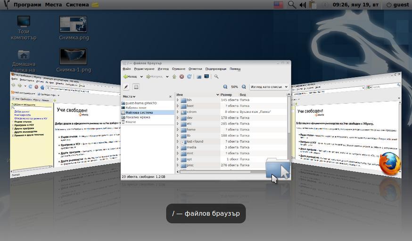Click the up-folder arrow in toolbar
The image size is (412, 241).
pyautogui.click(x=174, y=77)
